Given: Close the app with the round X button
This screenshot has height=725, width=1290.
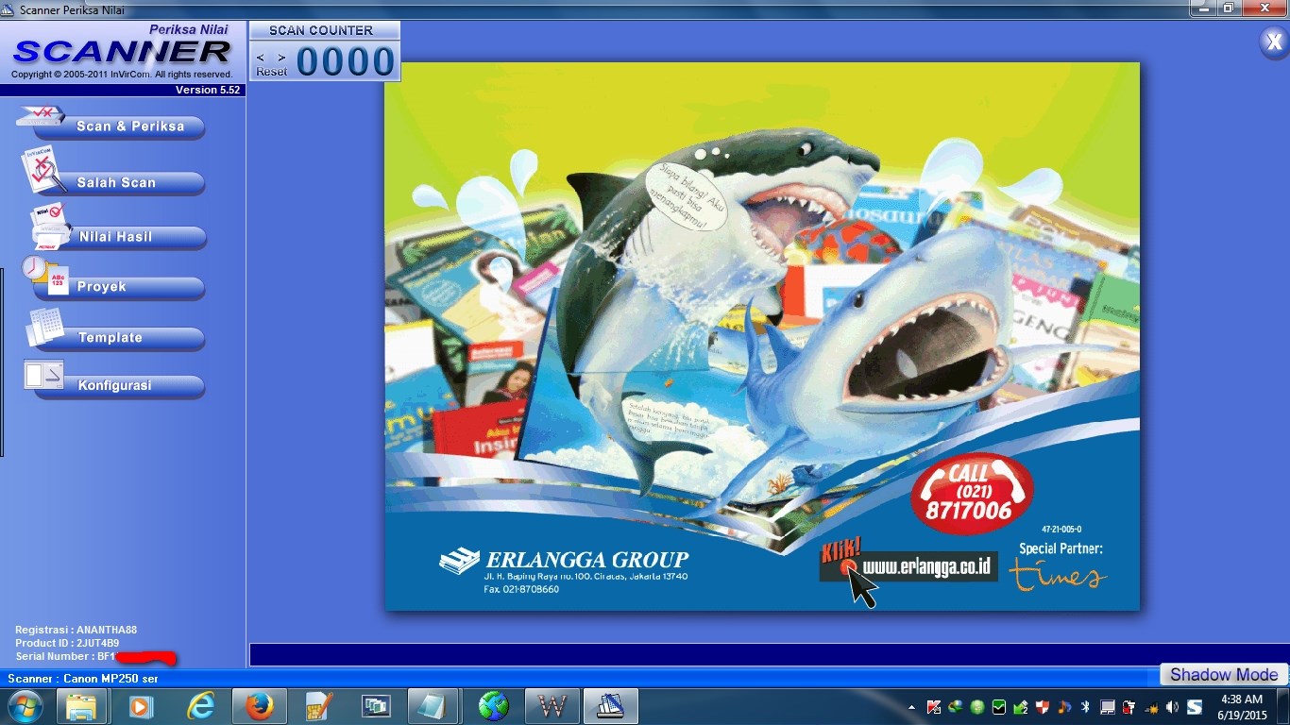Looking at the screenshot, I should (1274, 42).
